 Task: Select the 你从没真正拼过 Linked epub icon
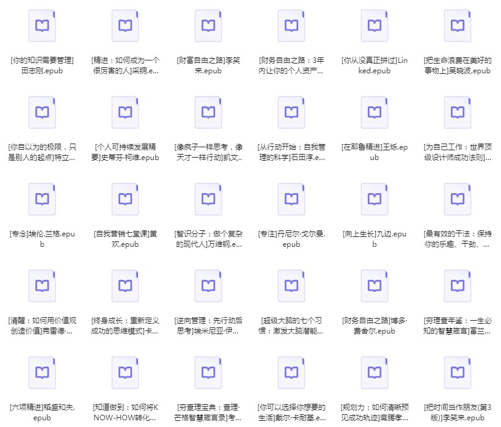pyautogui.click(x=375, y=26)
